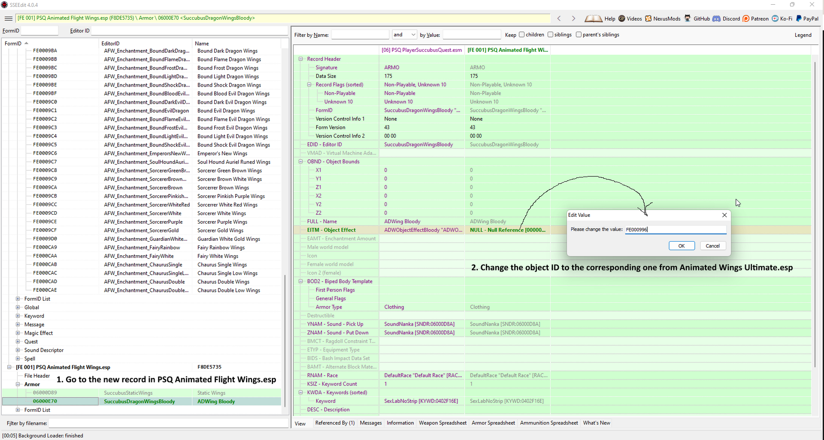Enable Keep children checkbox
The height and width of the screenshot is (440, 824).
522,35
